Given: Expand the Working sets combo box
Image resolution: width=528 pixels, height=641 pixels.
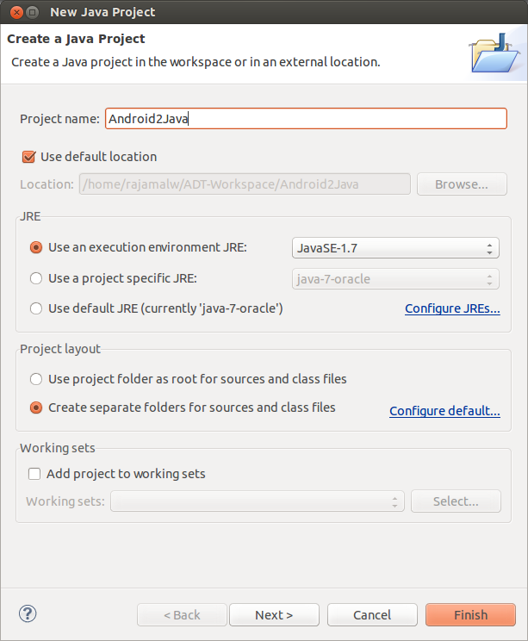Looking at the screenshot, I should point(258,501).
